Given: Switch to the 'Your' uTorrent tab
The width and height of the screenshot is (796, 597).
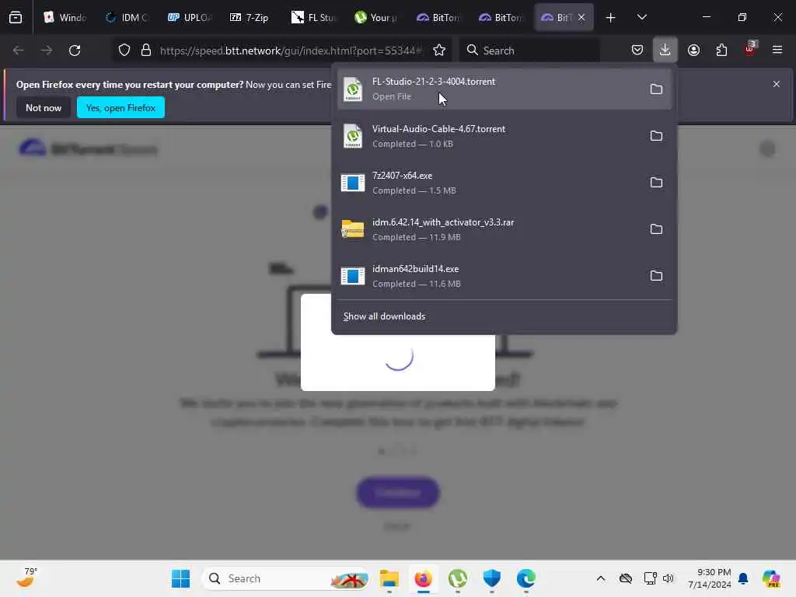Looking at the screenshot, I should coord(375,18).
